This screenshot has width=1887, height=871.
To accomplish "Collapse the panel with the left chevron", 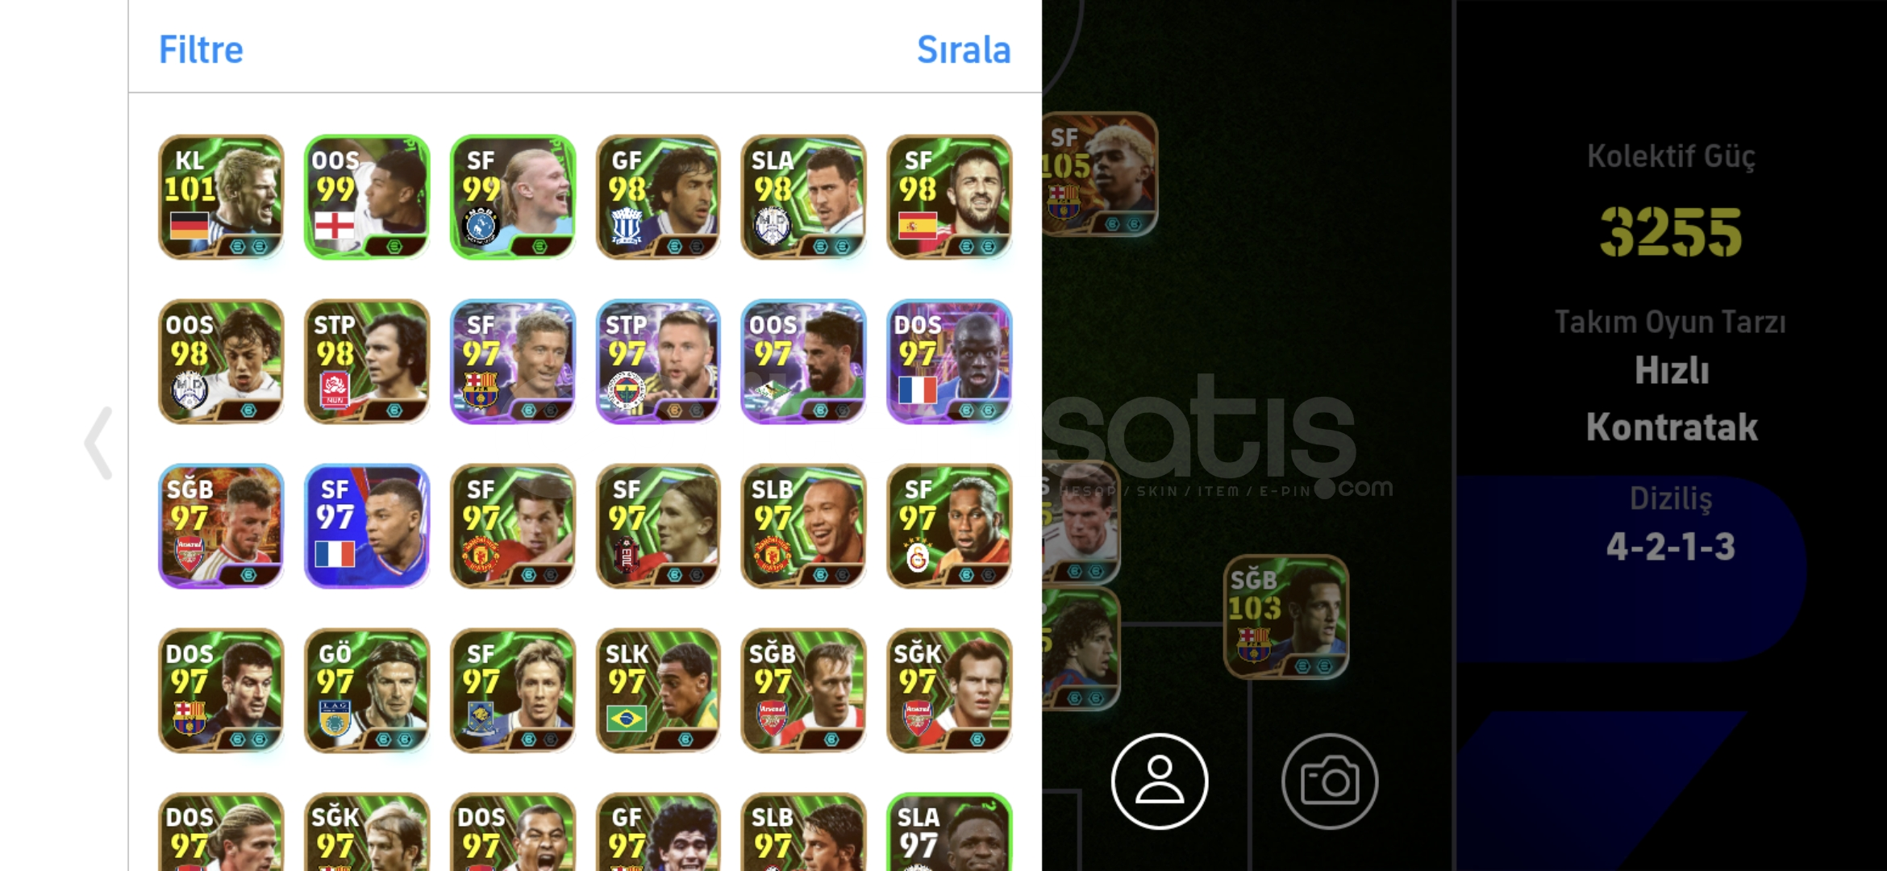I will click(x=98, y=443).
